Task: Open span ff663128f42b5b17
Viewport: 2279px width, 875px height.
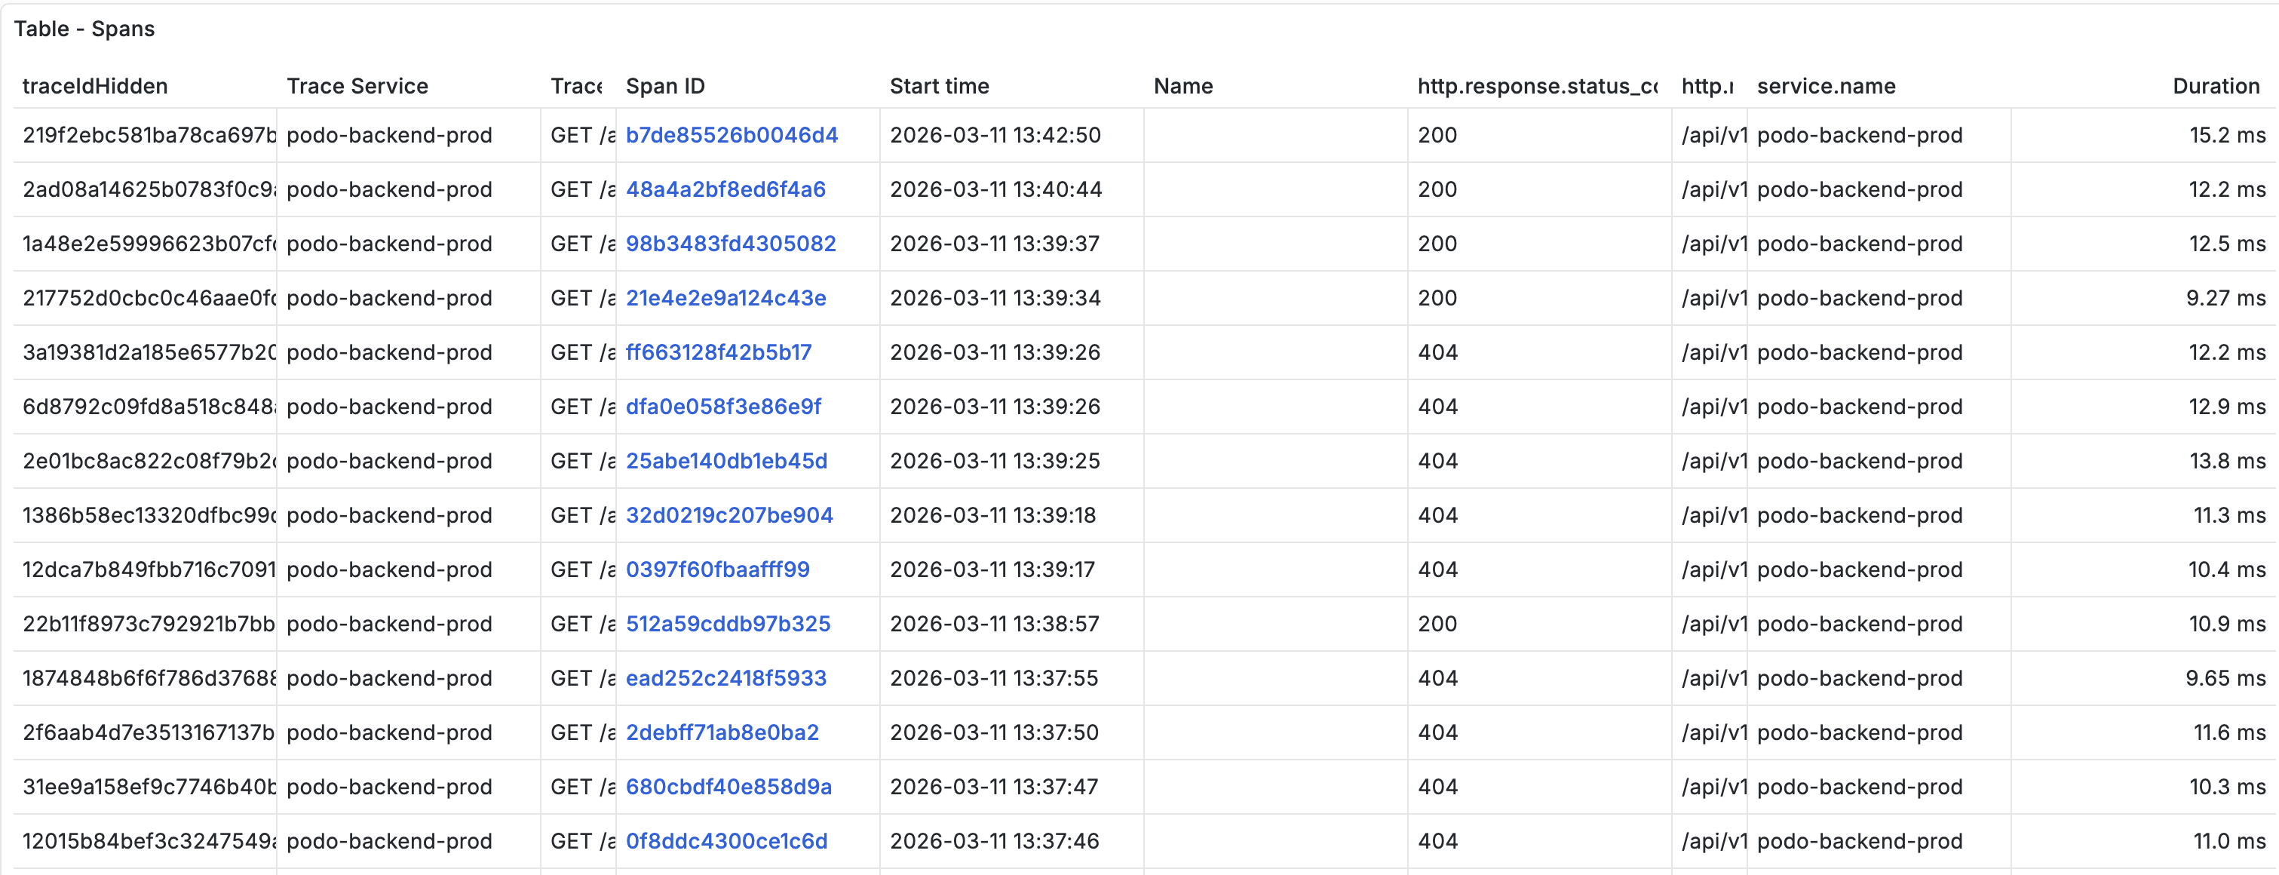Action: pyautogui.click(x=719, y=352)
